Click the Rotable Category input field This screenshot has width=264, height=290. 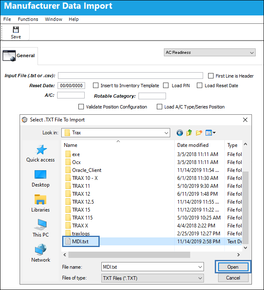pos(152,96)
